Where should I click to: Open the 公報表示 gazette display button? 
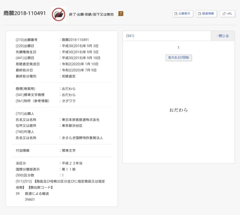(182, 14)
